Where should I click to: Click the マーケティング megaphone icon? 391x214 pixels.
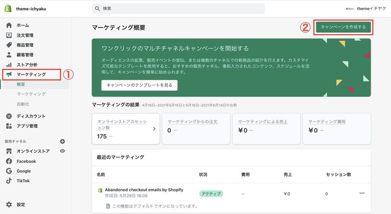(9, 75)
